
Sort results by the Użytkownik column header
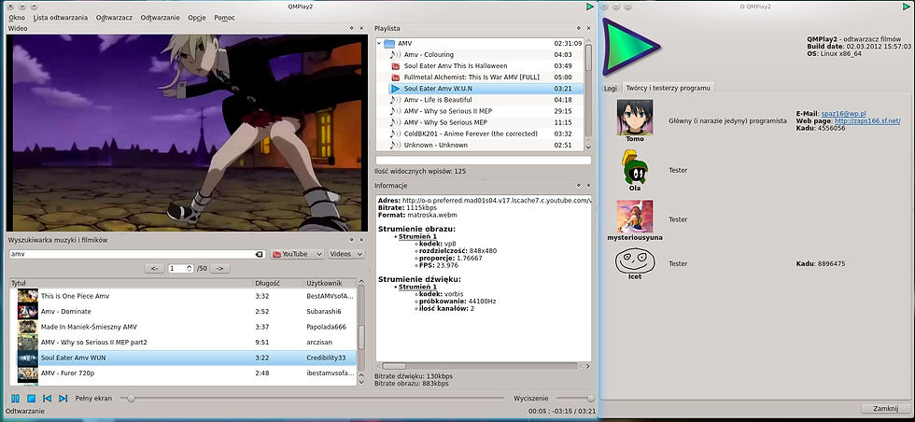coord(331,283)
